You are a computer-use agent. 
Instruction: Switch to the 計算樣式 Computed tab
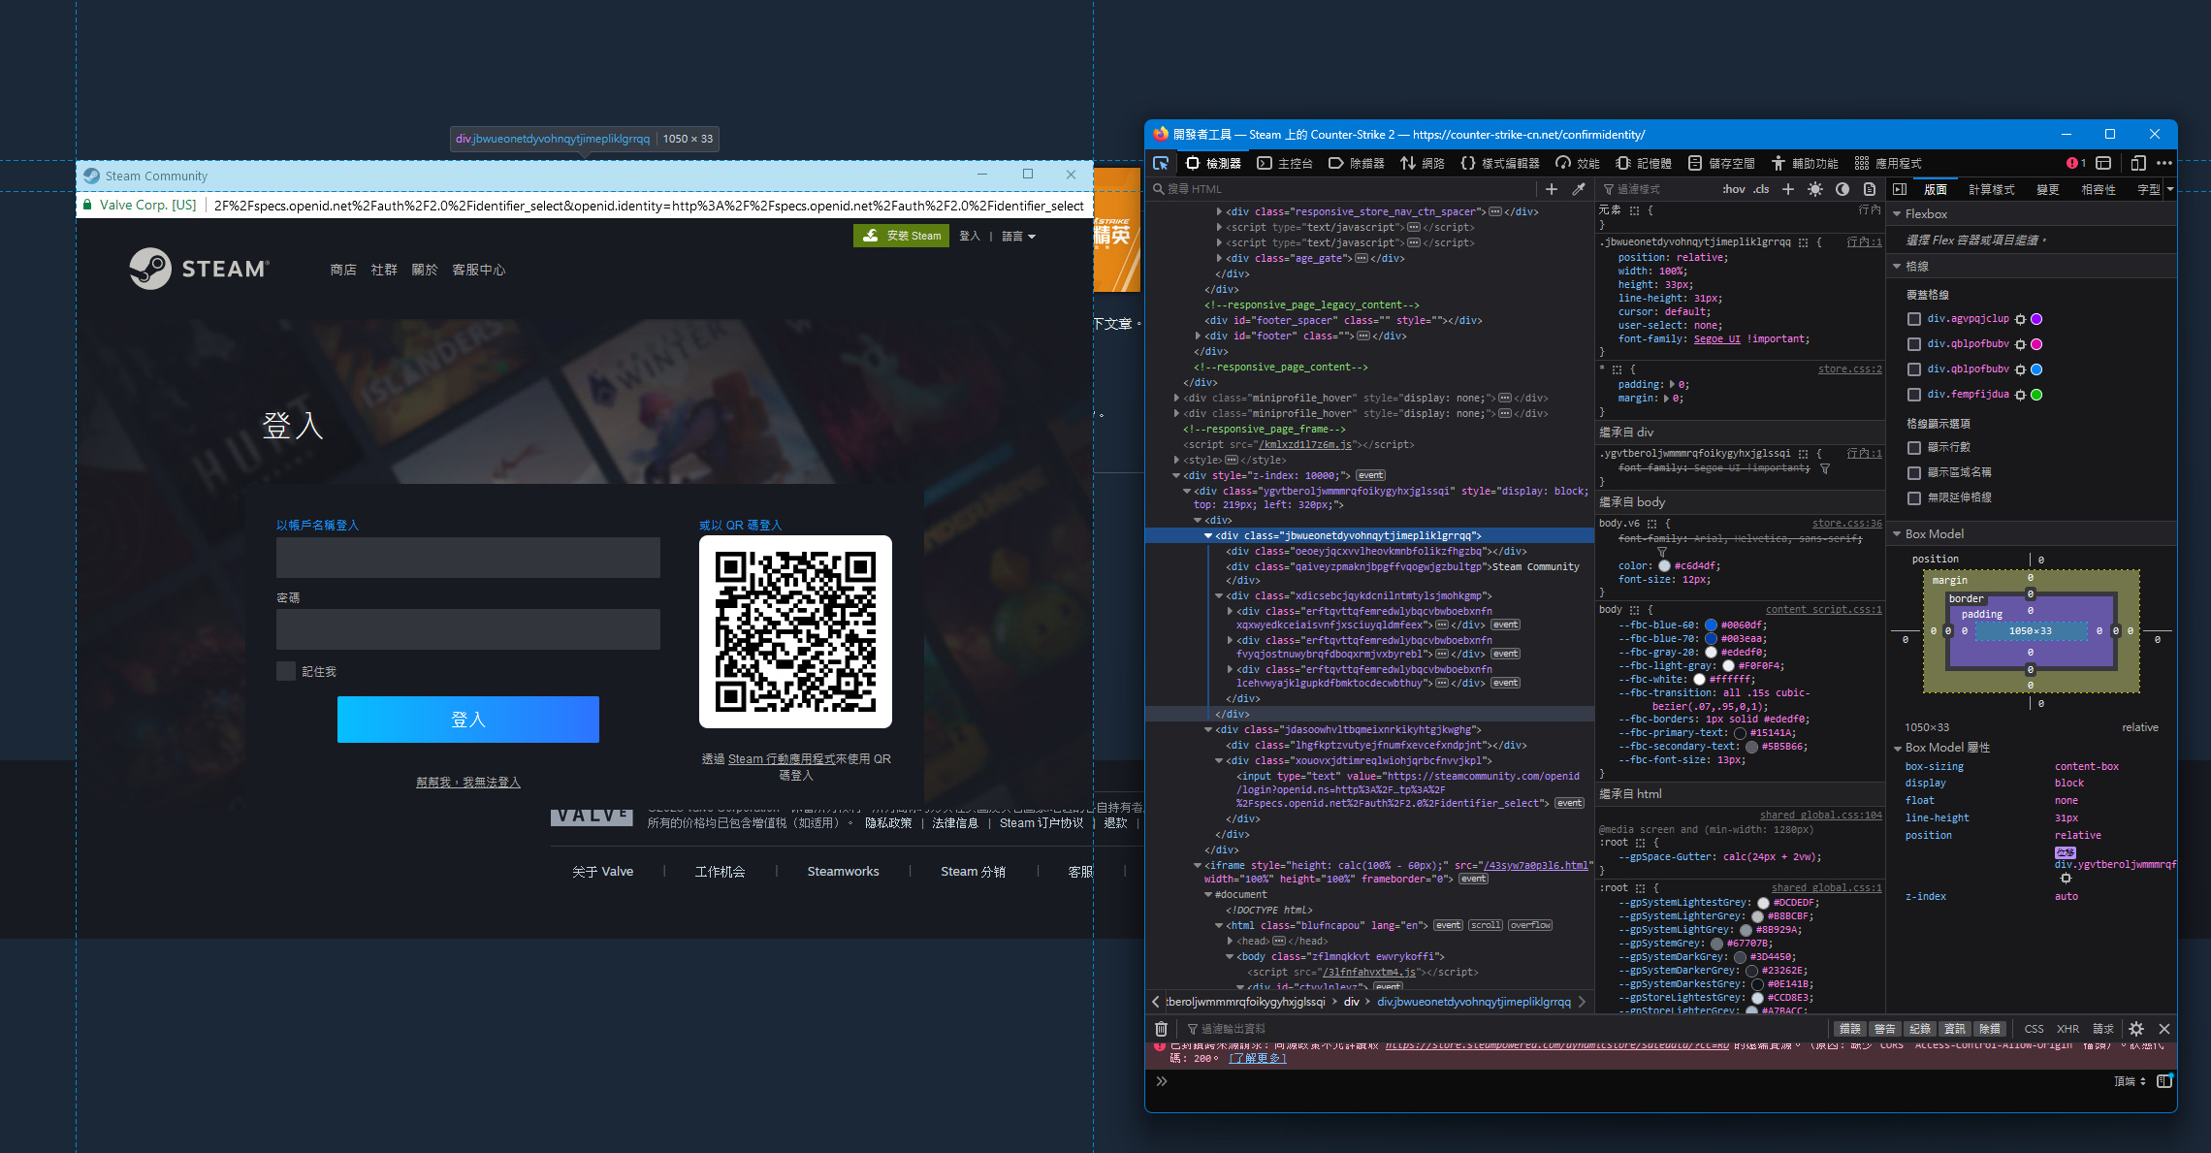[1992, 189]
